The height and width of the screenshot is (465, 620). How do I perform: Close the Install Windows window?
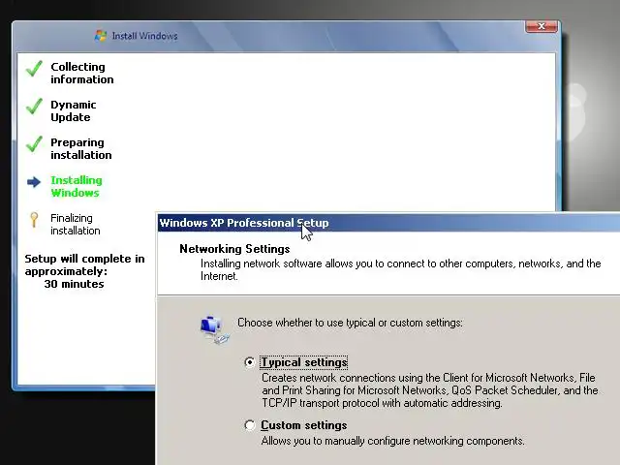(542, 26)
